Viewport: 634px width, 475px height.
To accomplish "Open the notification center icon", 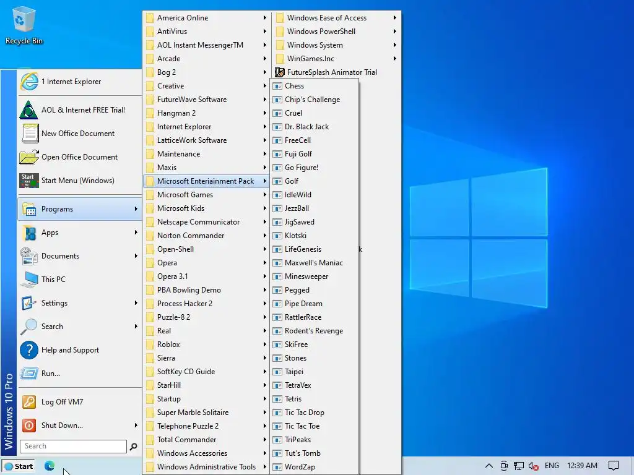I will click(x=614, y=466).
